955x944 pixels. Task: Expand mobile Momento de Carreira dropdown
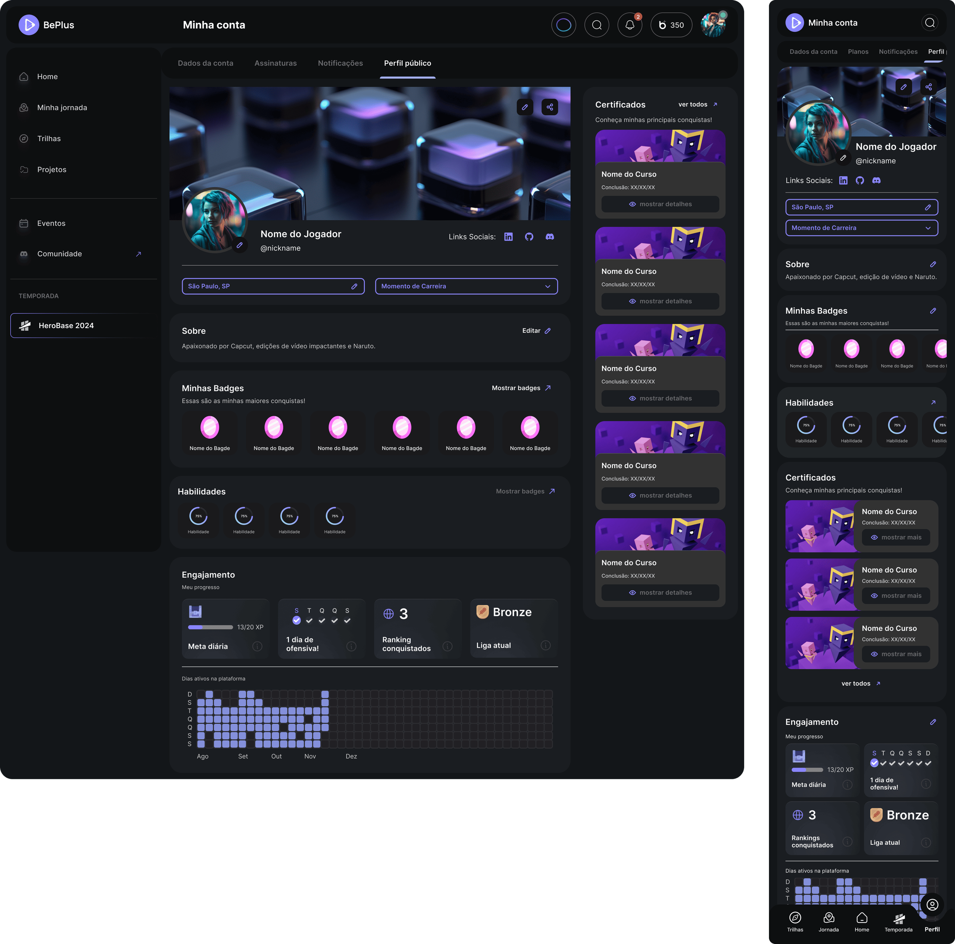pyautogui.click(x=861, y=228)
